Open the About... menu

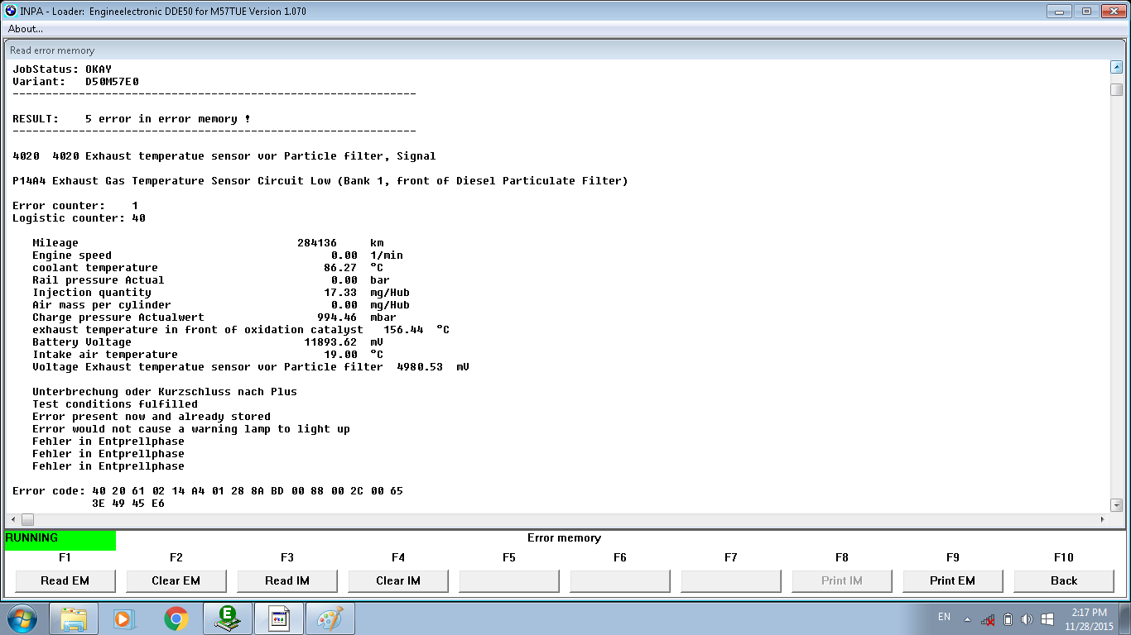pyautogui.click(x=26, y=29)
